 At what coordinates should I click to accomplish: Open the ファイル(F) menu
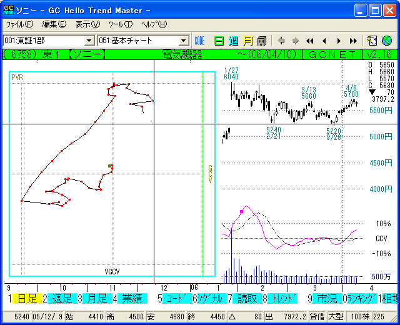[19, 24]
